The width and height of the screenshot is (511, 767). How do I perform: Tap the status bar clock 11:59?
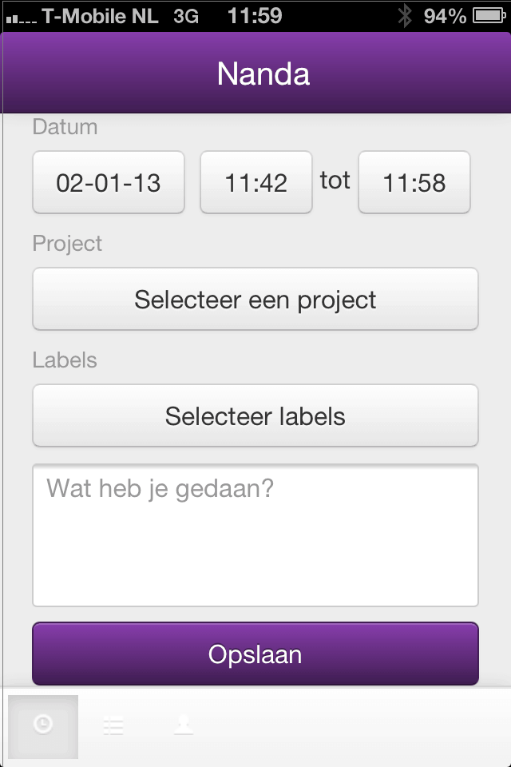point(255,16)
